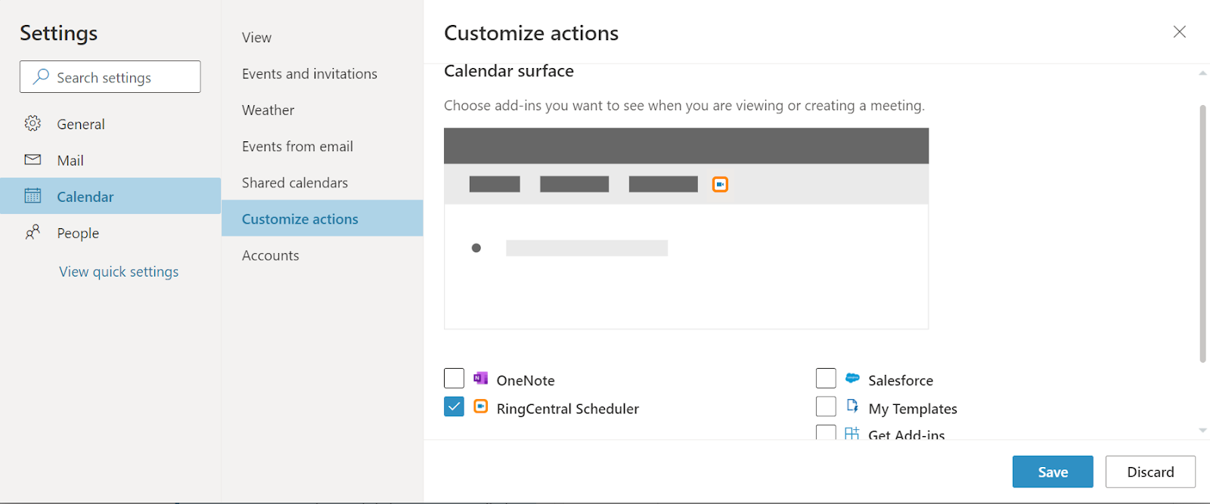Open Events and invitations settings
Image resolution: width=1210 pixels, height=504 pixels.
309,74
